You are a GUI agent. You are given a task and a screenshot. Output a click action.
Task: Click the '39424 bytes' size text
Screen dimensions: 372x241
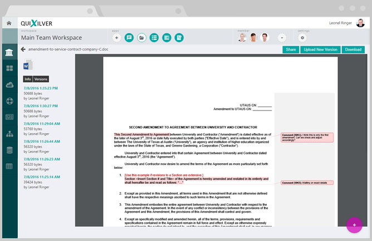point(33,182)
